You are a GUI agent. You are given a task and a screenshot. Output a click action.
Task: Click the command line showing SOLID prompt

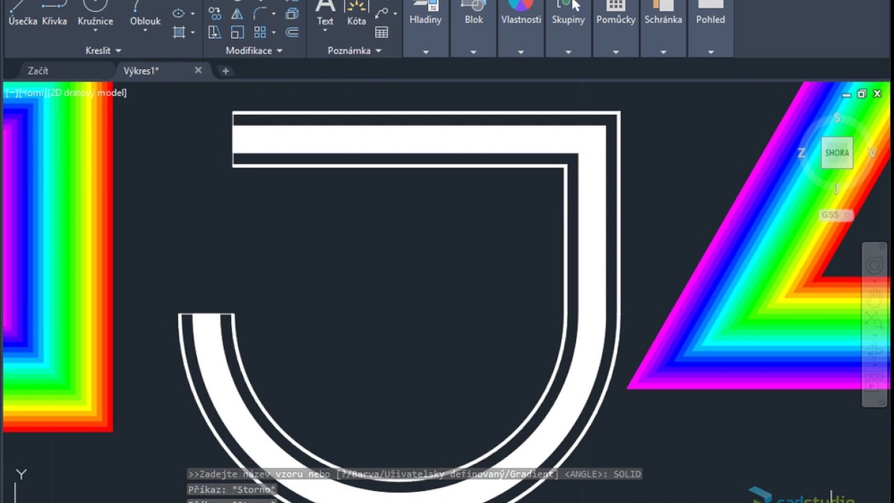[x=414, y=474]
